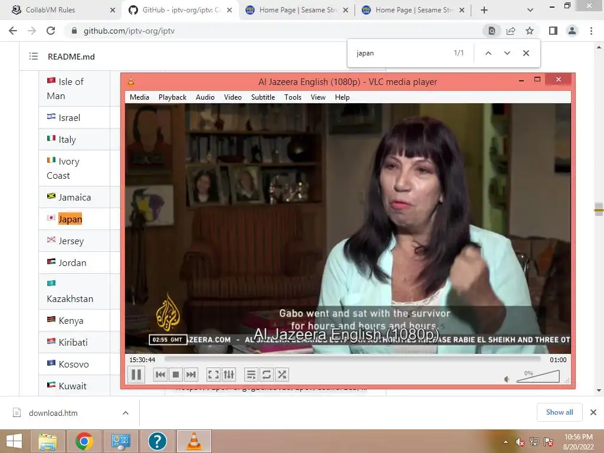
Task: Open README table of contents icon
Action: 34,56
